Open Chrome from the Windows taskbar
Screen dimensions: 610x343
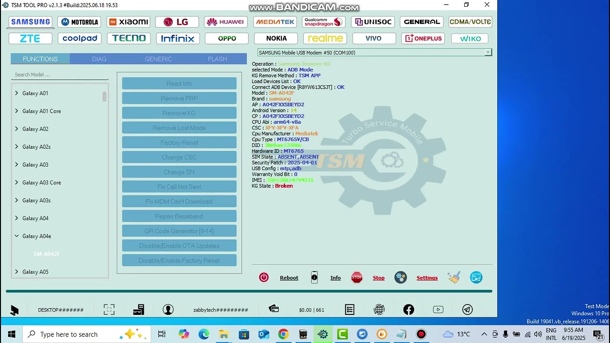[283, 334]
